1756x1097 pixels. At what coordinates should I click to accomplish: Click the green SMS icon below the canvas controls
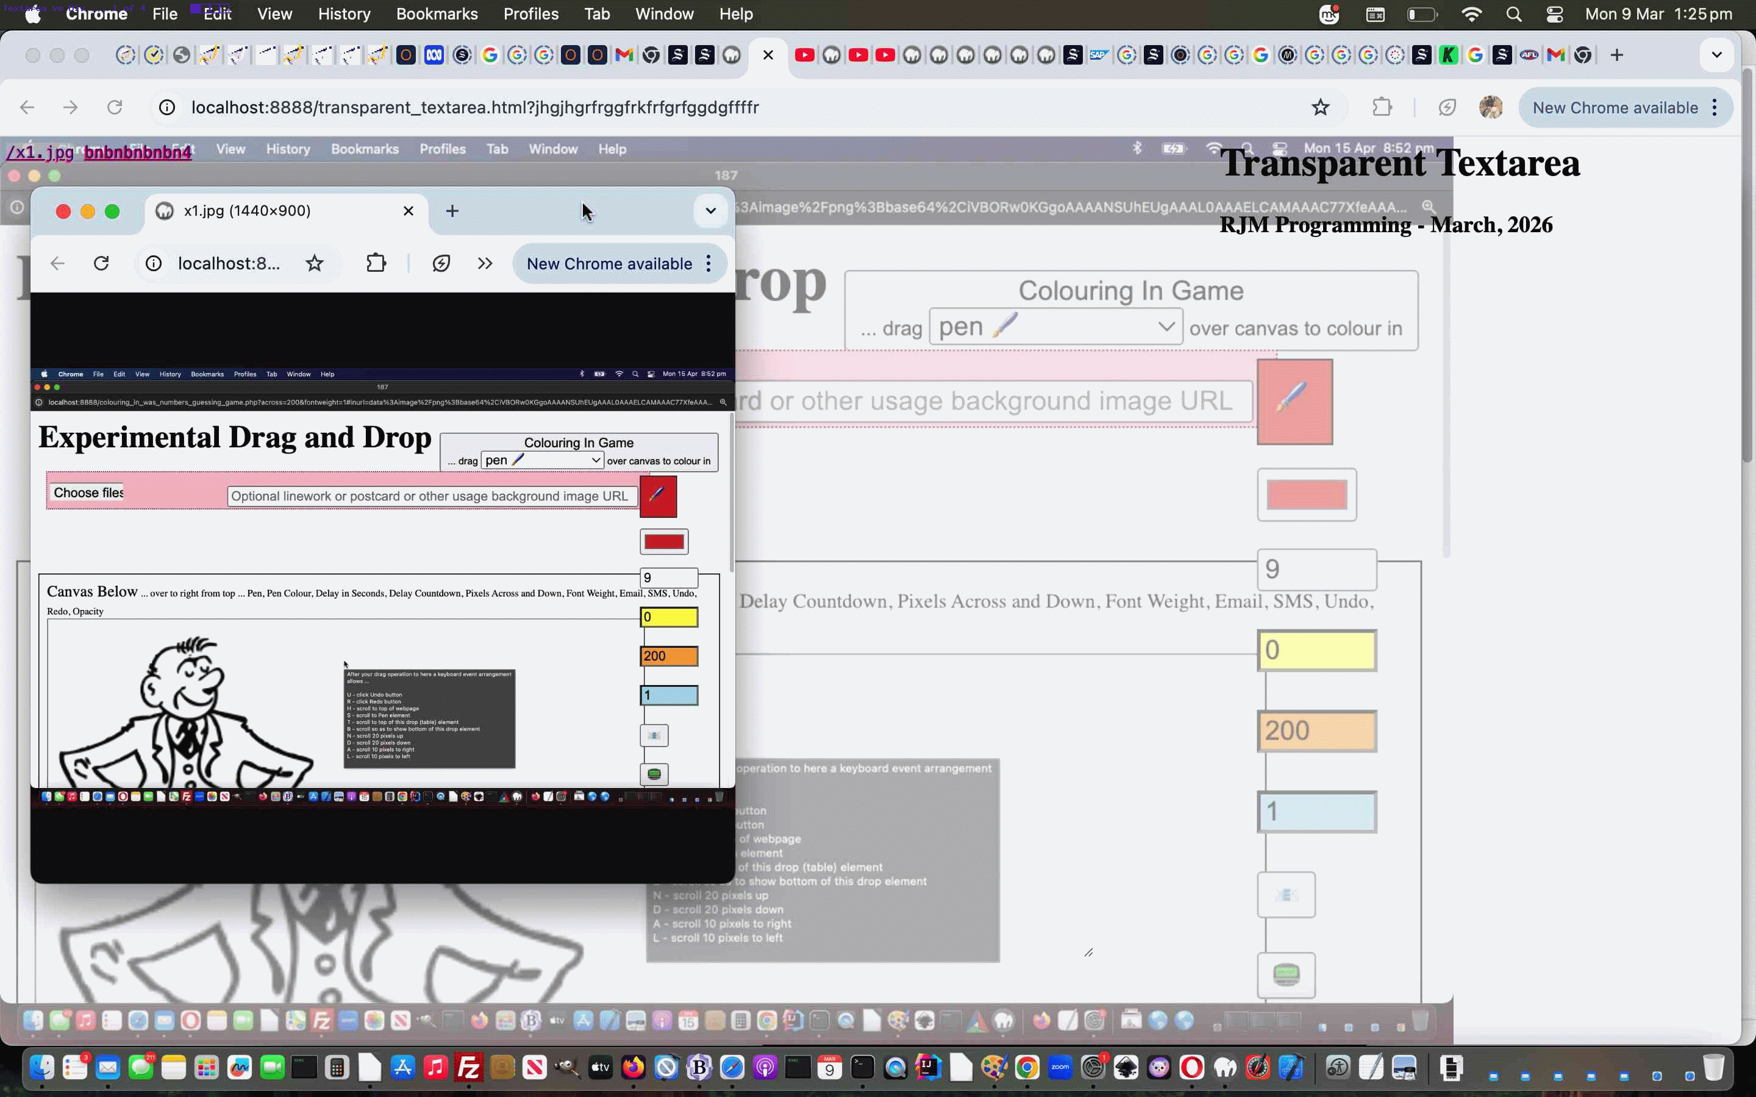point(654,774)
